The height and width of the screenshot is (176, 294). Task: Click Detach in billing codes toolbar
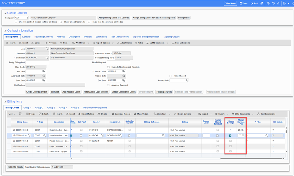pyautogui.click(x=43, y=114)
